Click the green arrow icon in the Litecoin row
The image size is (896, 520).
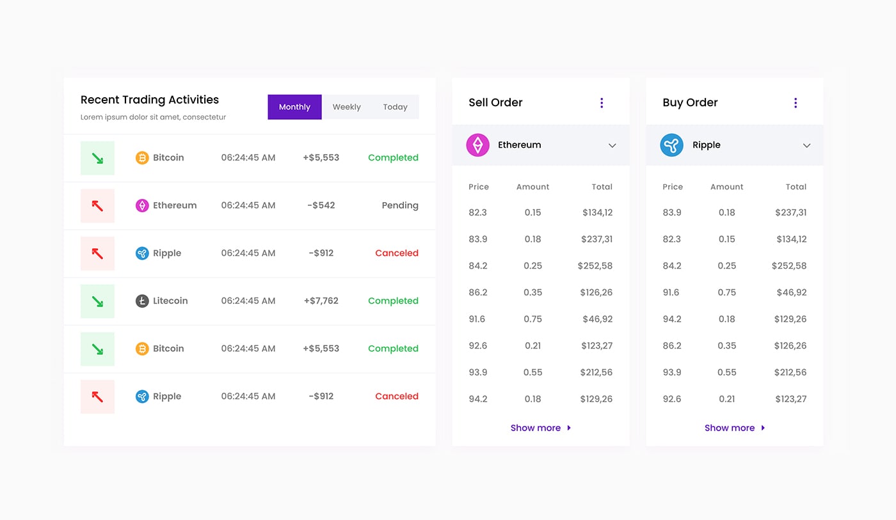[97, 301]
